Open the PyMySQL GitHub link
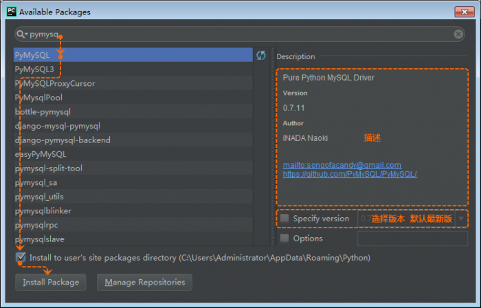The width and height of the screenshot is (481, 308). coord(350,174)
